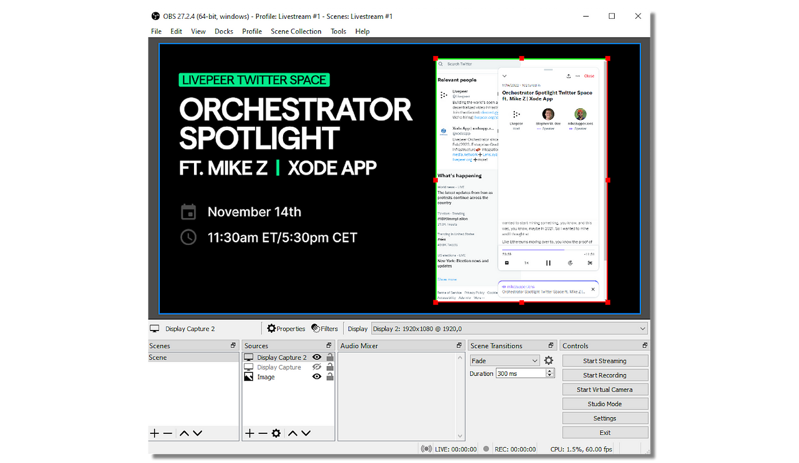Open the Docks menu
Image resolution: width=799 pixels, height=463 pixels.
tap(224, 31)
